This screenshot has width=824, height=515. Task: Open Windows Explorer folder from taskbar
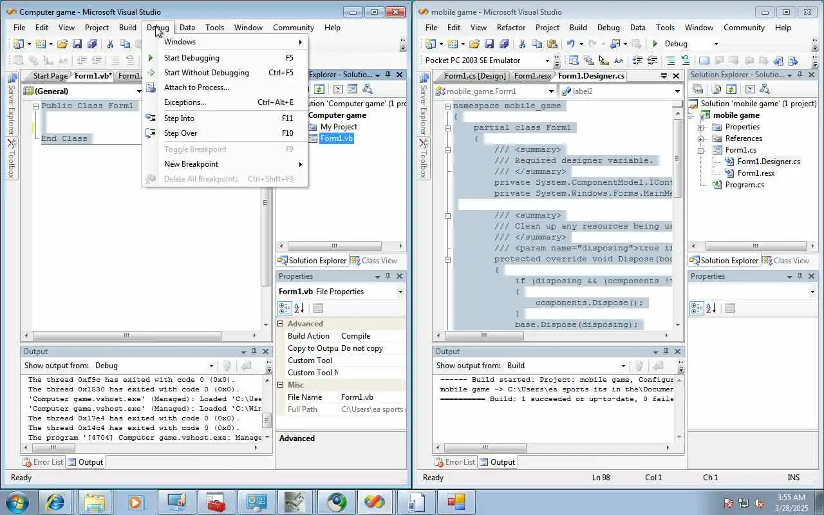click(x=95, y=501)
